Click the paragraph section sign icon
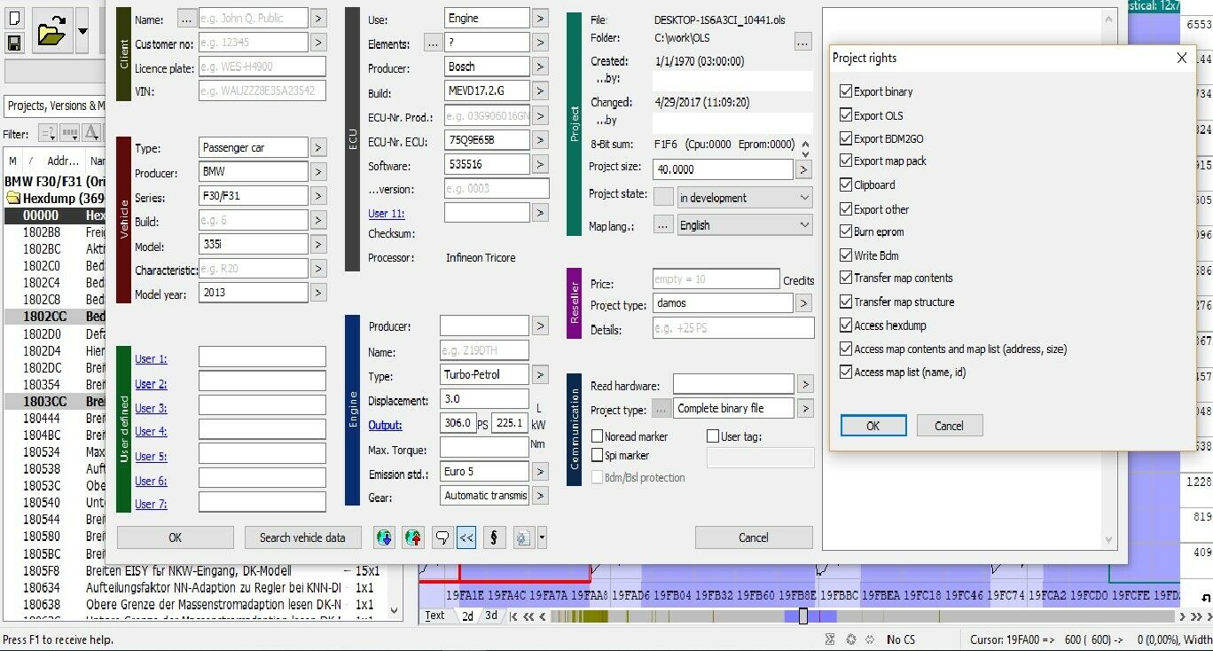 495,537
